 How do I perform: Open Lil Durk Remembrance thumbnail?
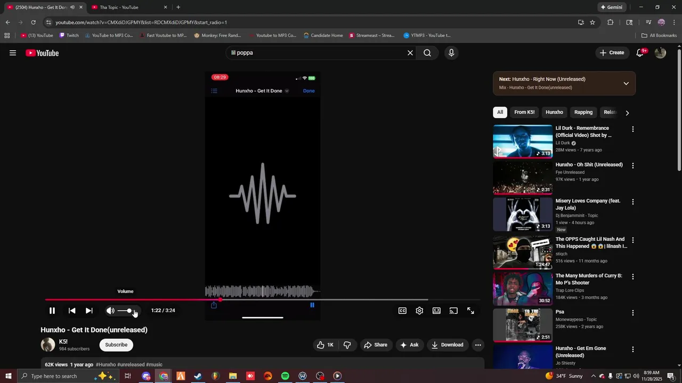click(x=523, y=141)
